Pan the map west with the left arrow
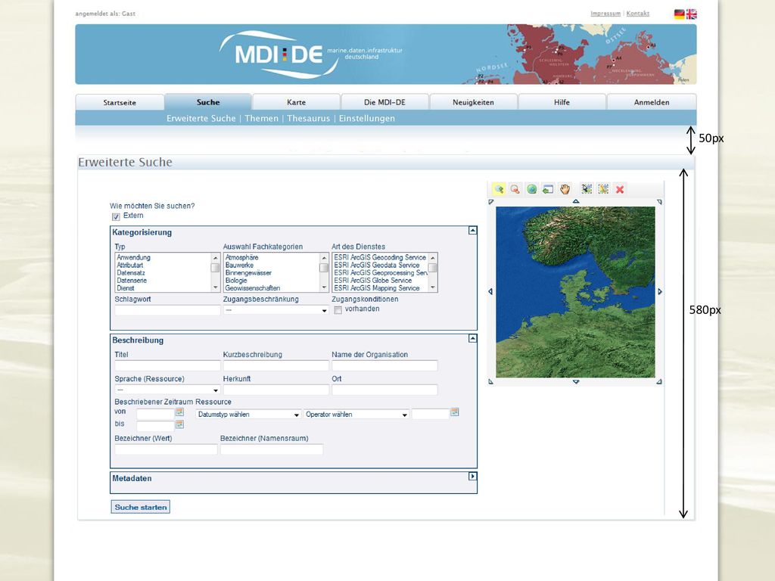 click(x=490, y=291)
